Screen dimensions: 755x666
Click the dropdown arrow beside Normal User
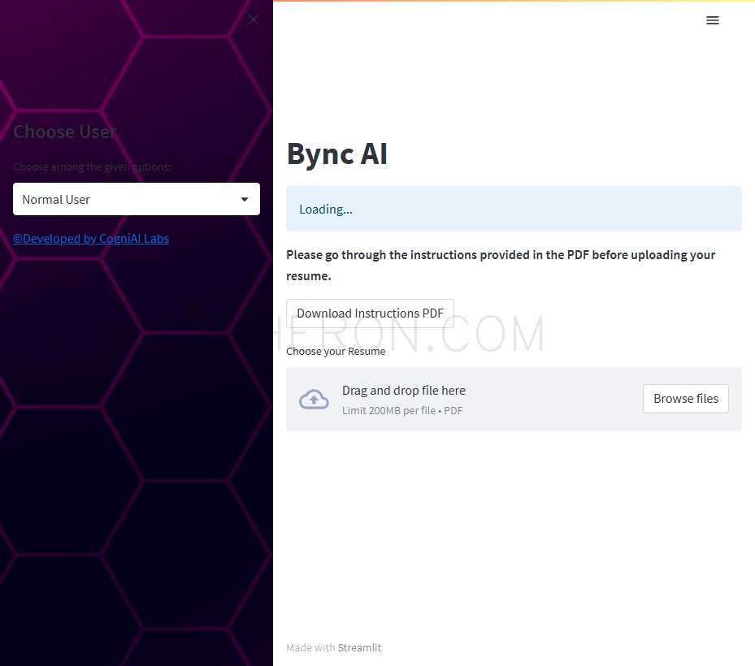click(x=245, y=199)
